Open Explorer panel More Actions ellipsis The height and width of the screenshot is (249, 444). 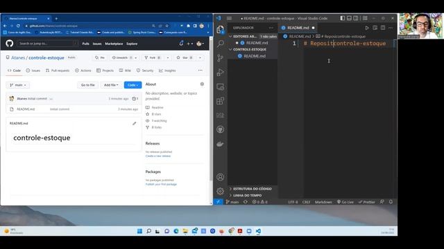tap(271, 28)
